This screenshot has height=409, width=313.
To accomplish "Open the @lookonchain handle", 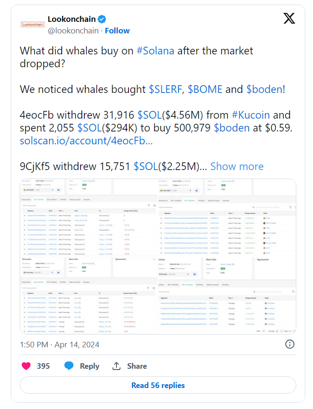I will (73, 31).
